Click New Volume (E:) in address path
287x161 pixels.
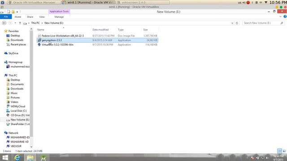point(54,23)
